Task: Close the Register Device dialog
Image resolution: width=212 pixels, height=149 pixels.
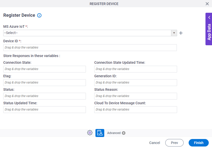Action: (207, 4)
